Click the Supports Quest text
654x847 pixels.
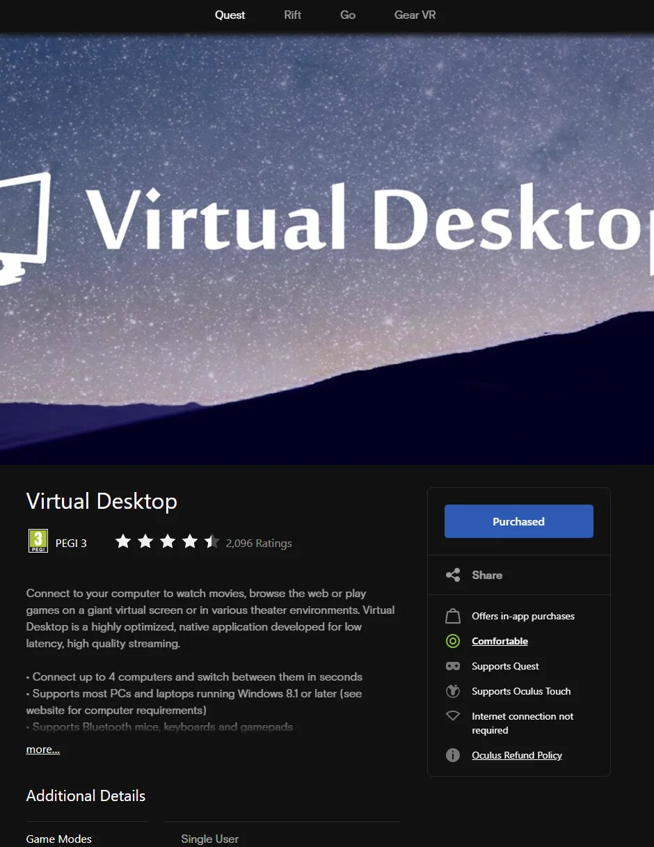click(505, 666)
